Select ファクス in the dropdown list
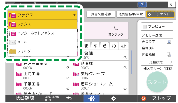 (43, 24)
